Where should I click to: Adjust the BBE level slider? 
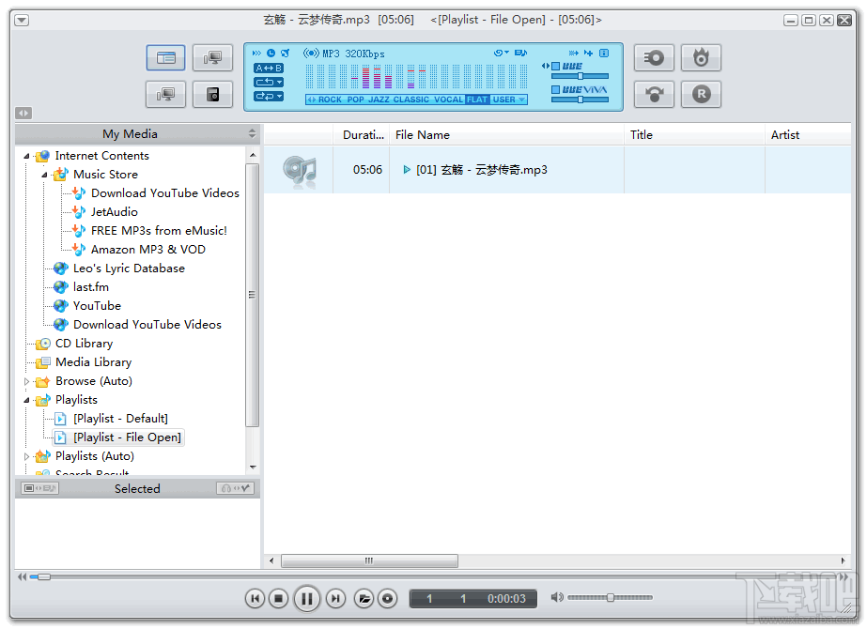click(580, 76)
